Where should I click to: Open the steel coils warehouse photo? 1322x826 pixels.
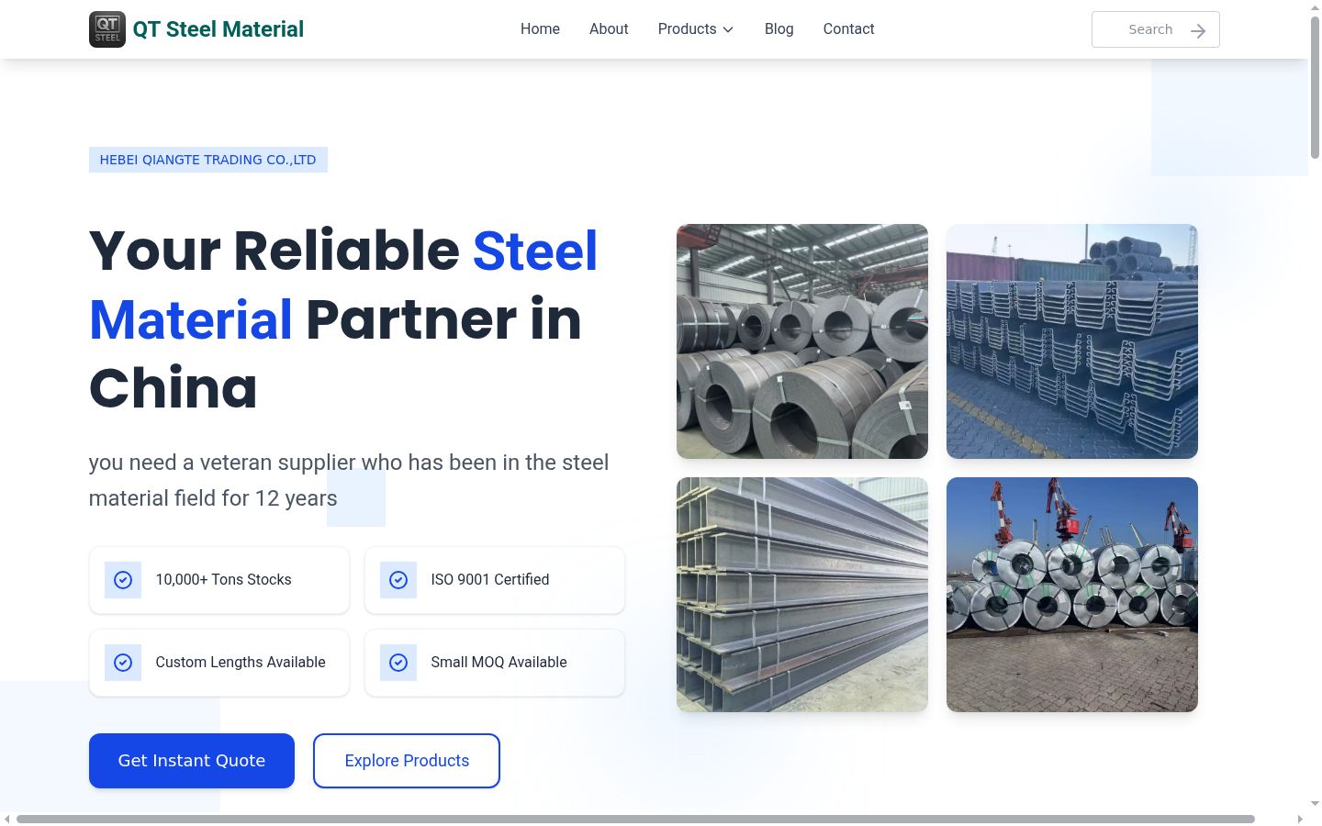click(x=802, y=341)
